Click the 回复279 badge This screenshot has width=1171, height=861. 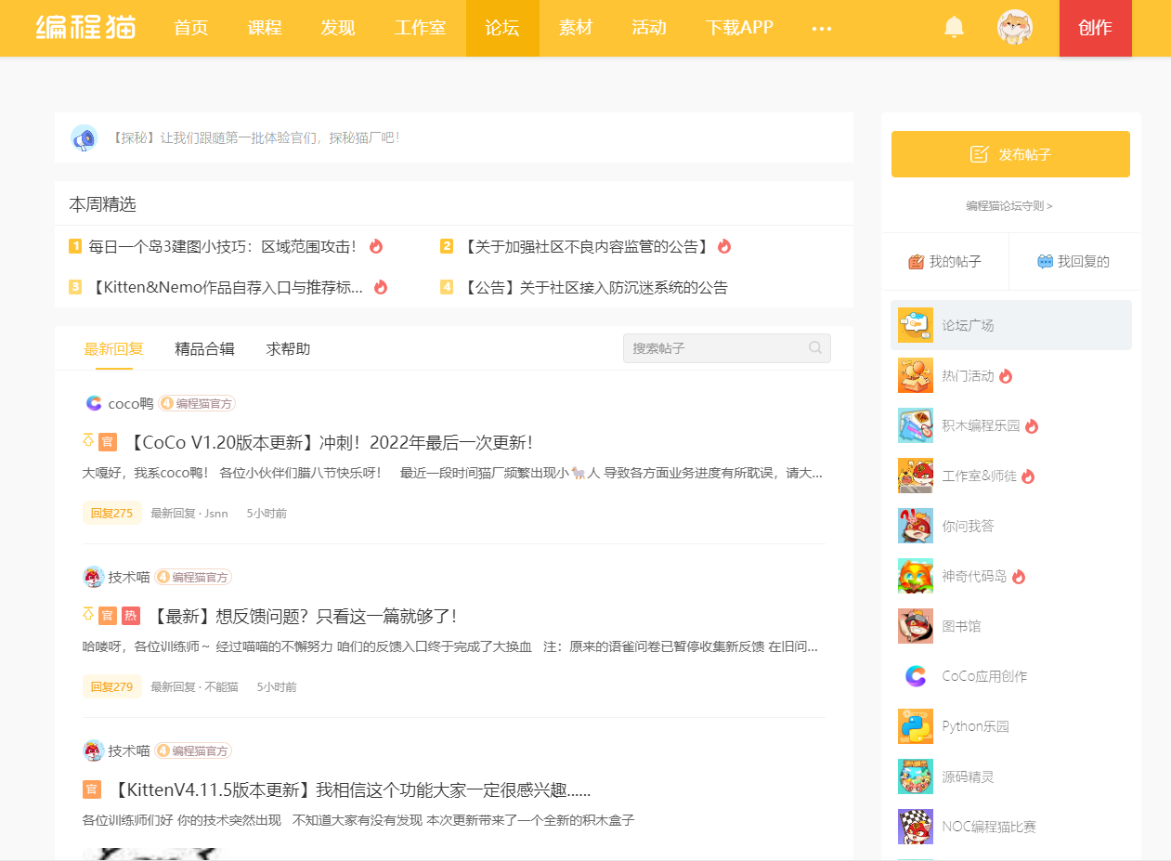(112, 686)
